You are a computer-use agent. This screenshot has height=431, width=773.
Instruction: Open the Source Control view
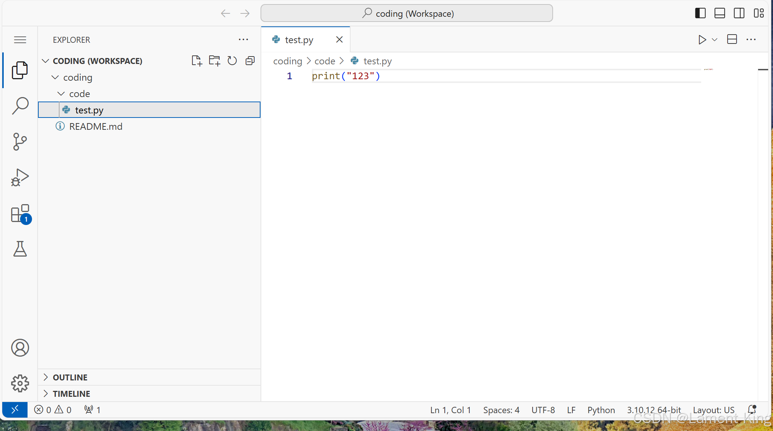tap(20, 141)
